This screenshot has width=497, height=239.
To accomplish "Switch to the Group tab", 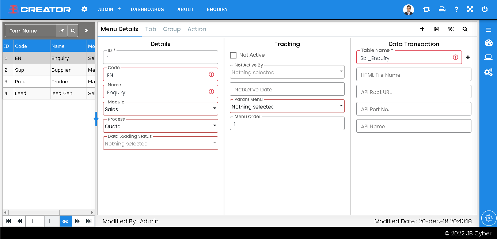I will [x=172, y=29].
